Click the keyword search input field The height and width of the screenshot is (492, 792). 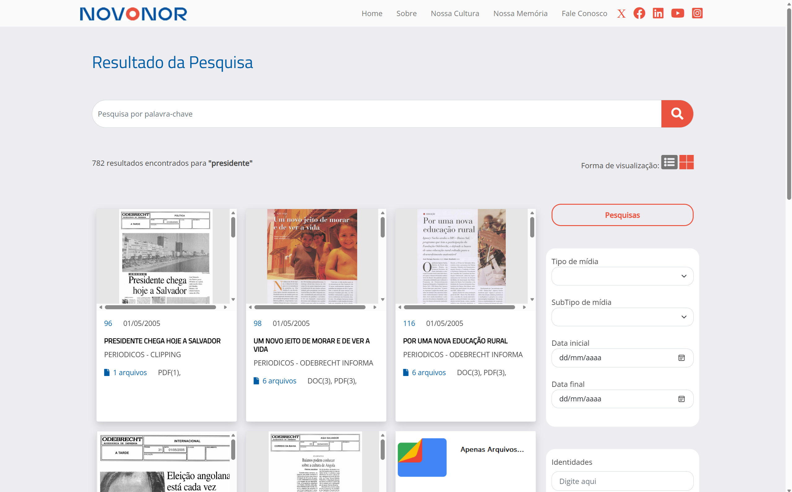[377, 113]
